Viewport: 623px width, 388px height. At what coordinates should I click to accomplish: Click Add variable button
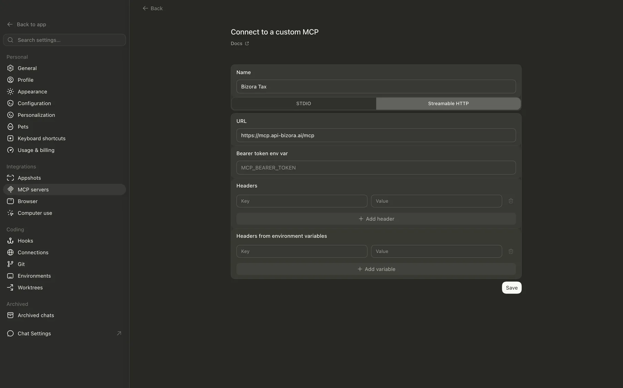[376, 269]
